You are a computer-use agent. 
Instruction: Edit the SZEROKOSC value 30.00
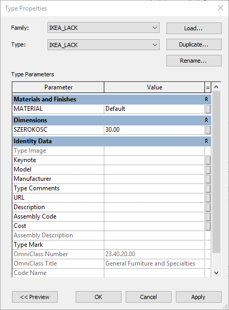point(154,130)
